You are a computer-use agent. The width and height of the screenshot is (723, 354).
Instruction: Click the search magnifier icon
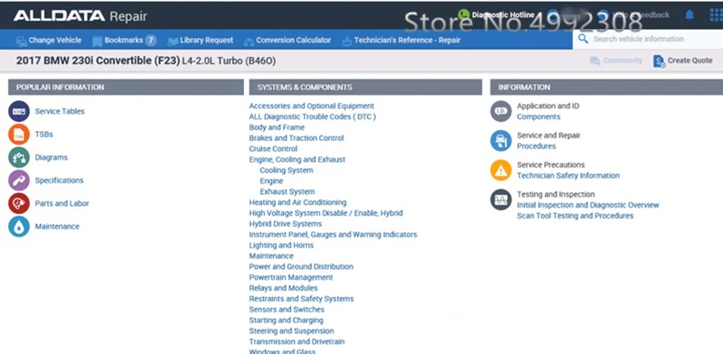[x=583, y=39]
